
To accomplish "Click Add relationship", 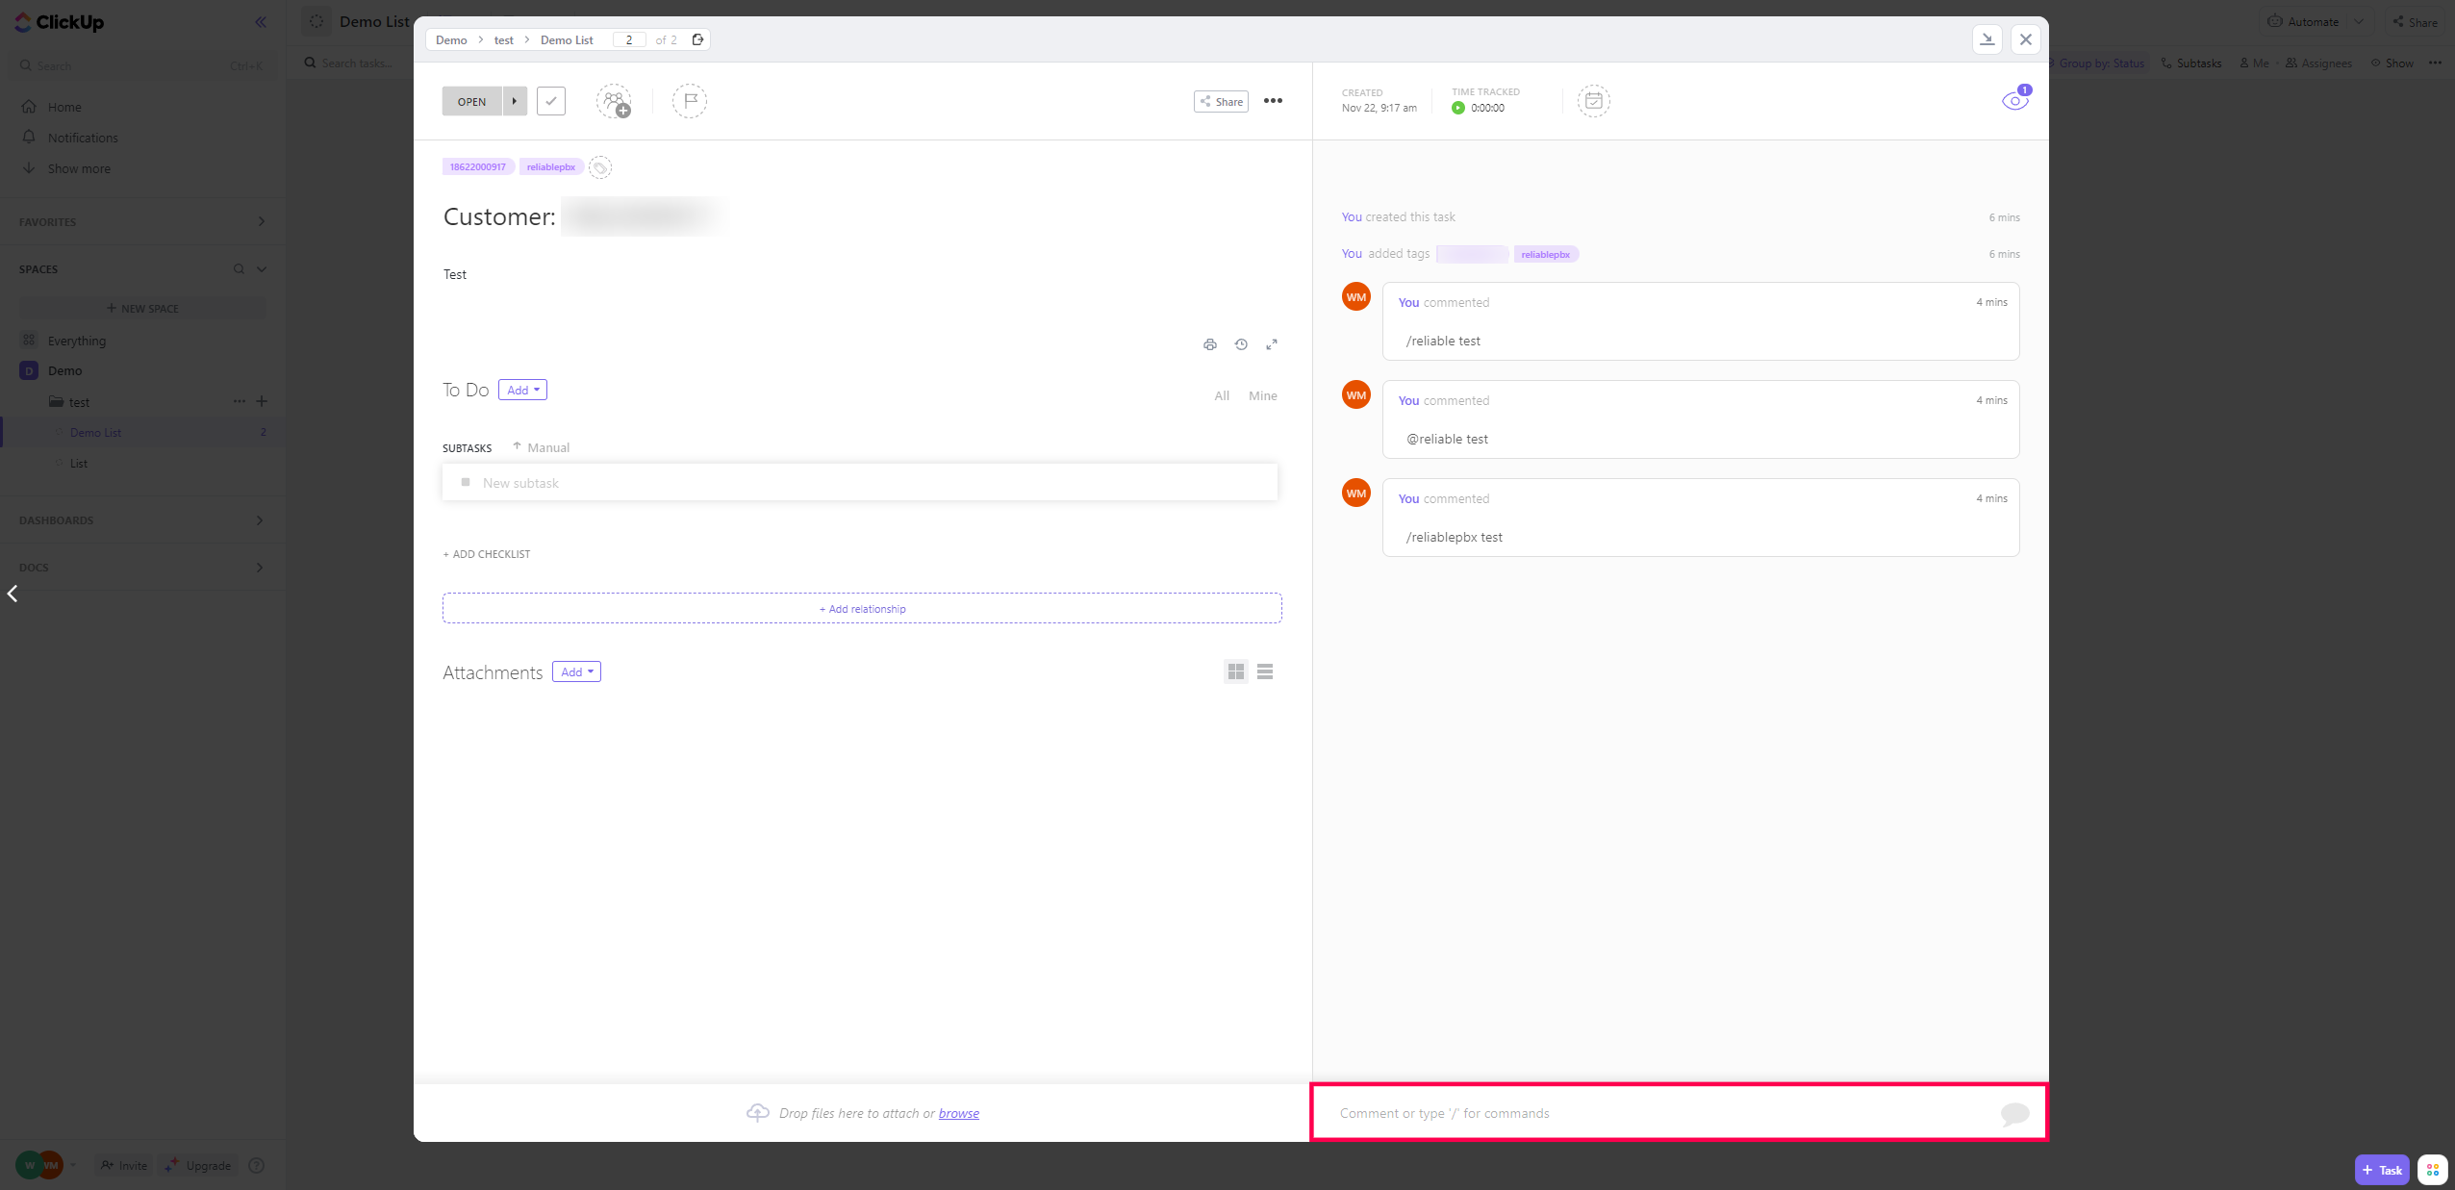I will [862, 608].
